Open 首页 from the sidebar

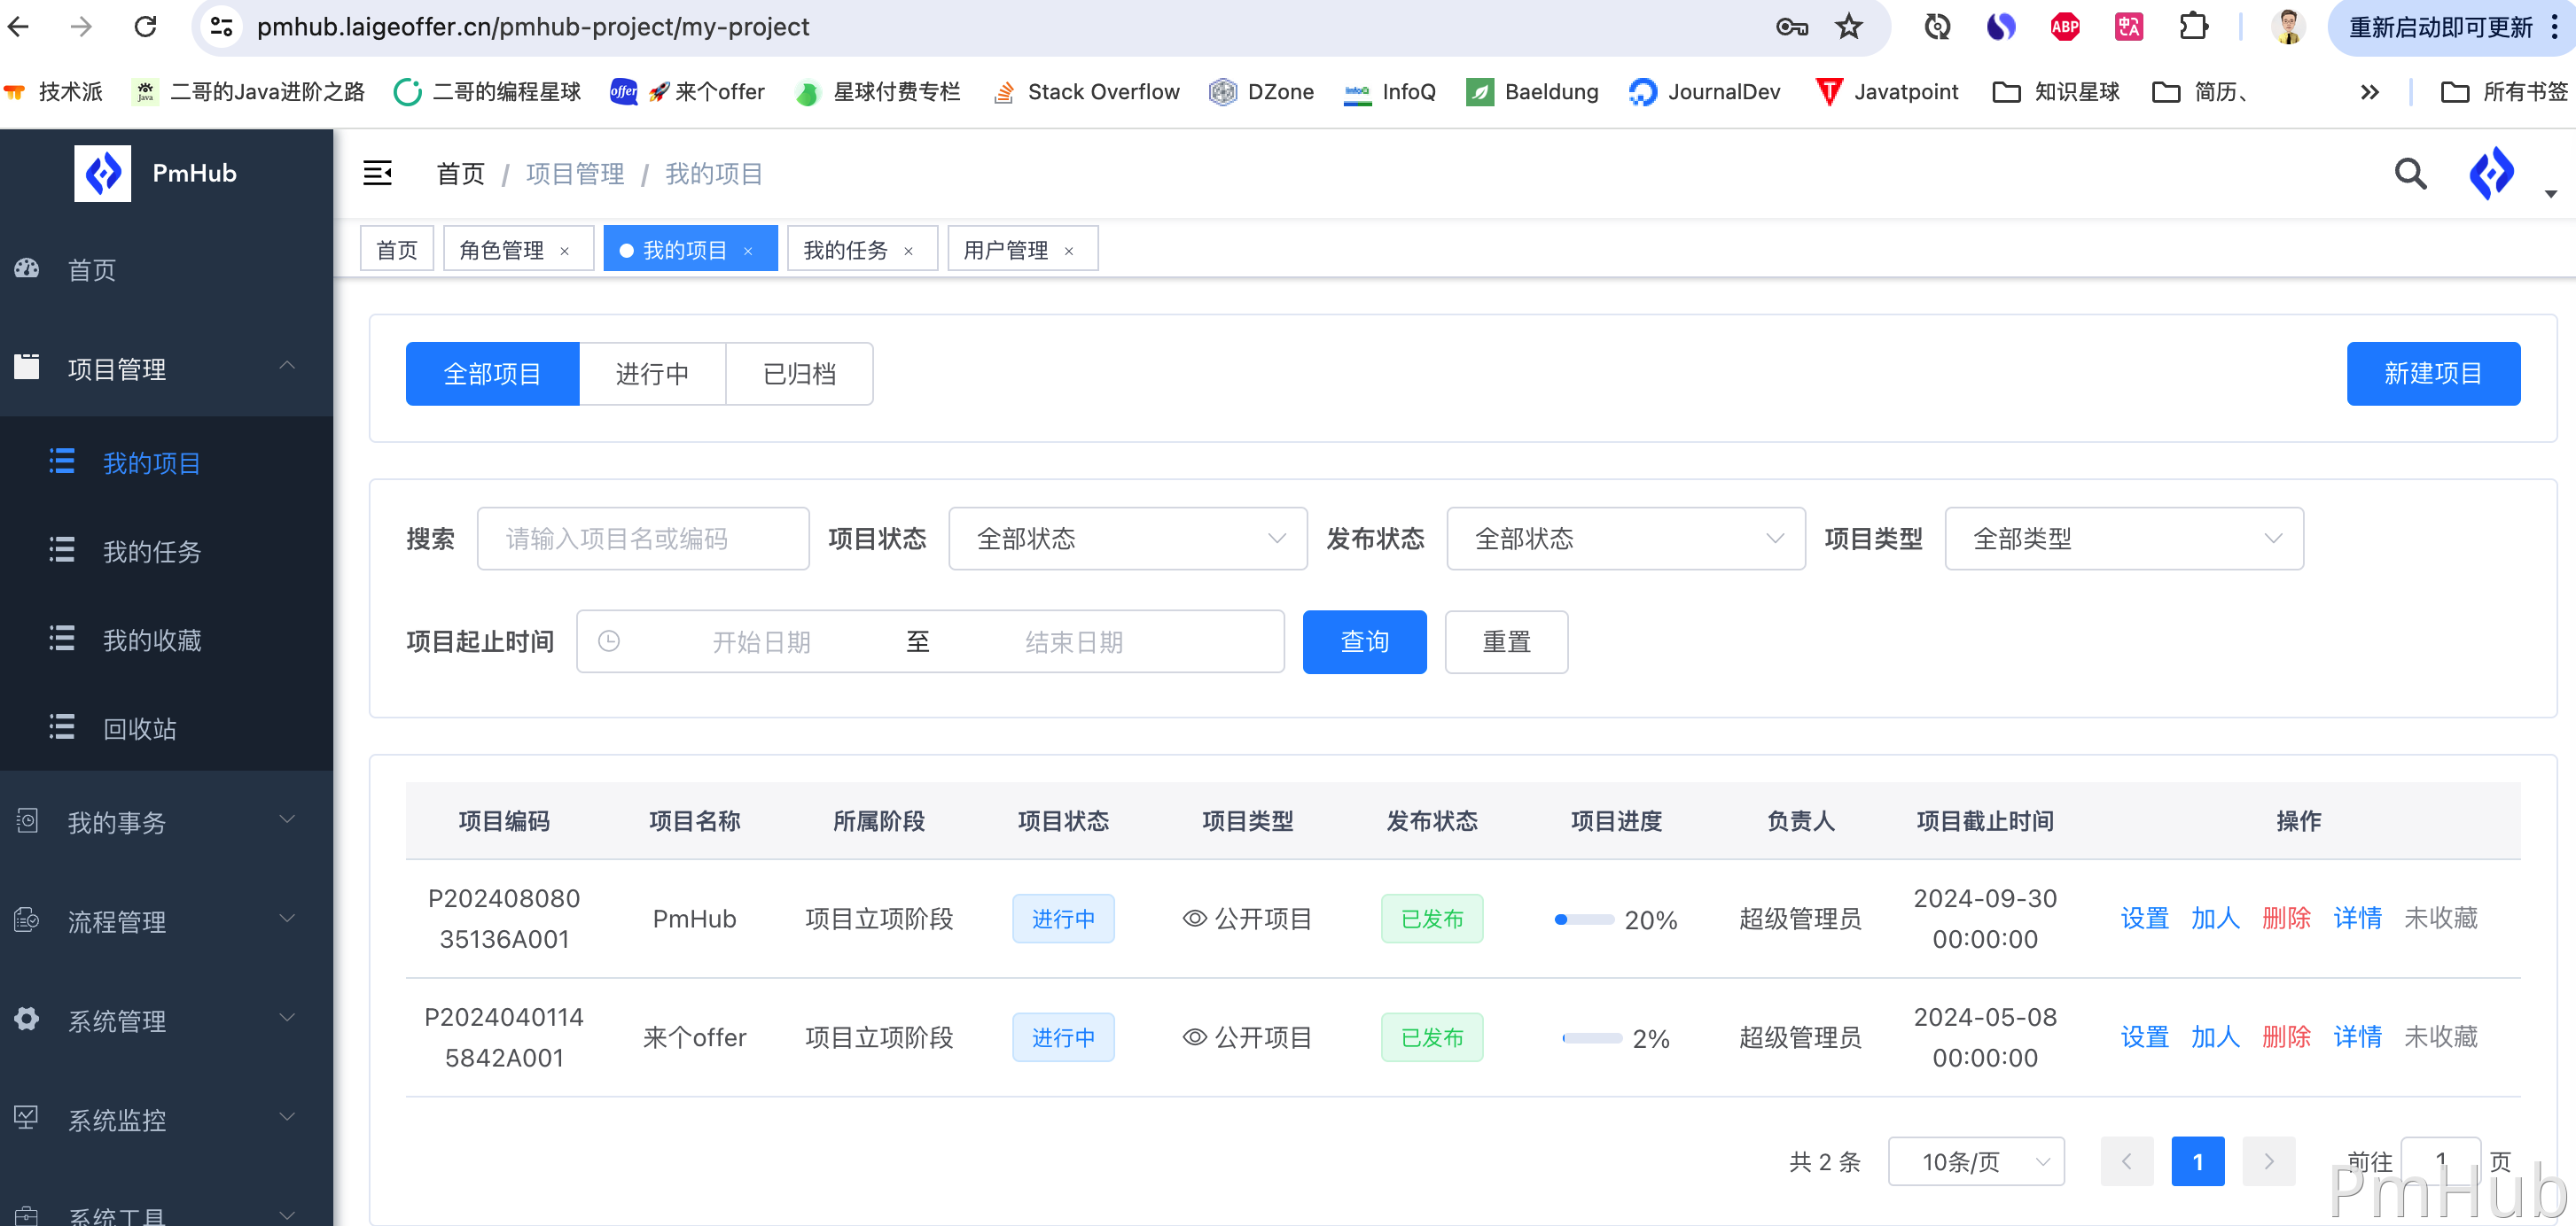91,270
